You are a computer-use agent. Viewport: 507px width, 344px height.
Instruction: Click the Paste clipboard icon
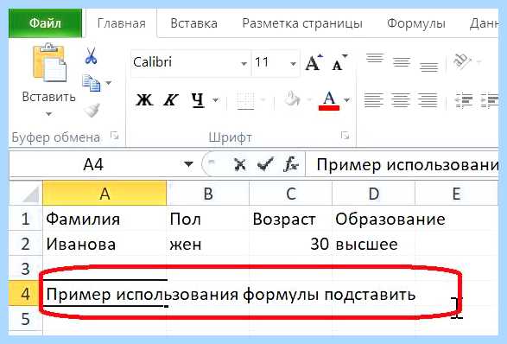click(x=49, y=62)
